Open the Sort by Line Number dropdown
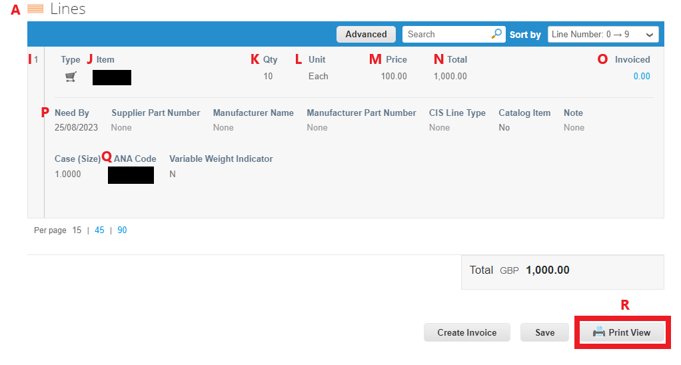681x365 pixels. [x=603, y=34]
